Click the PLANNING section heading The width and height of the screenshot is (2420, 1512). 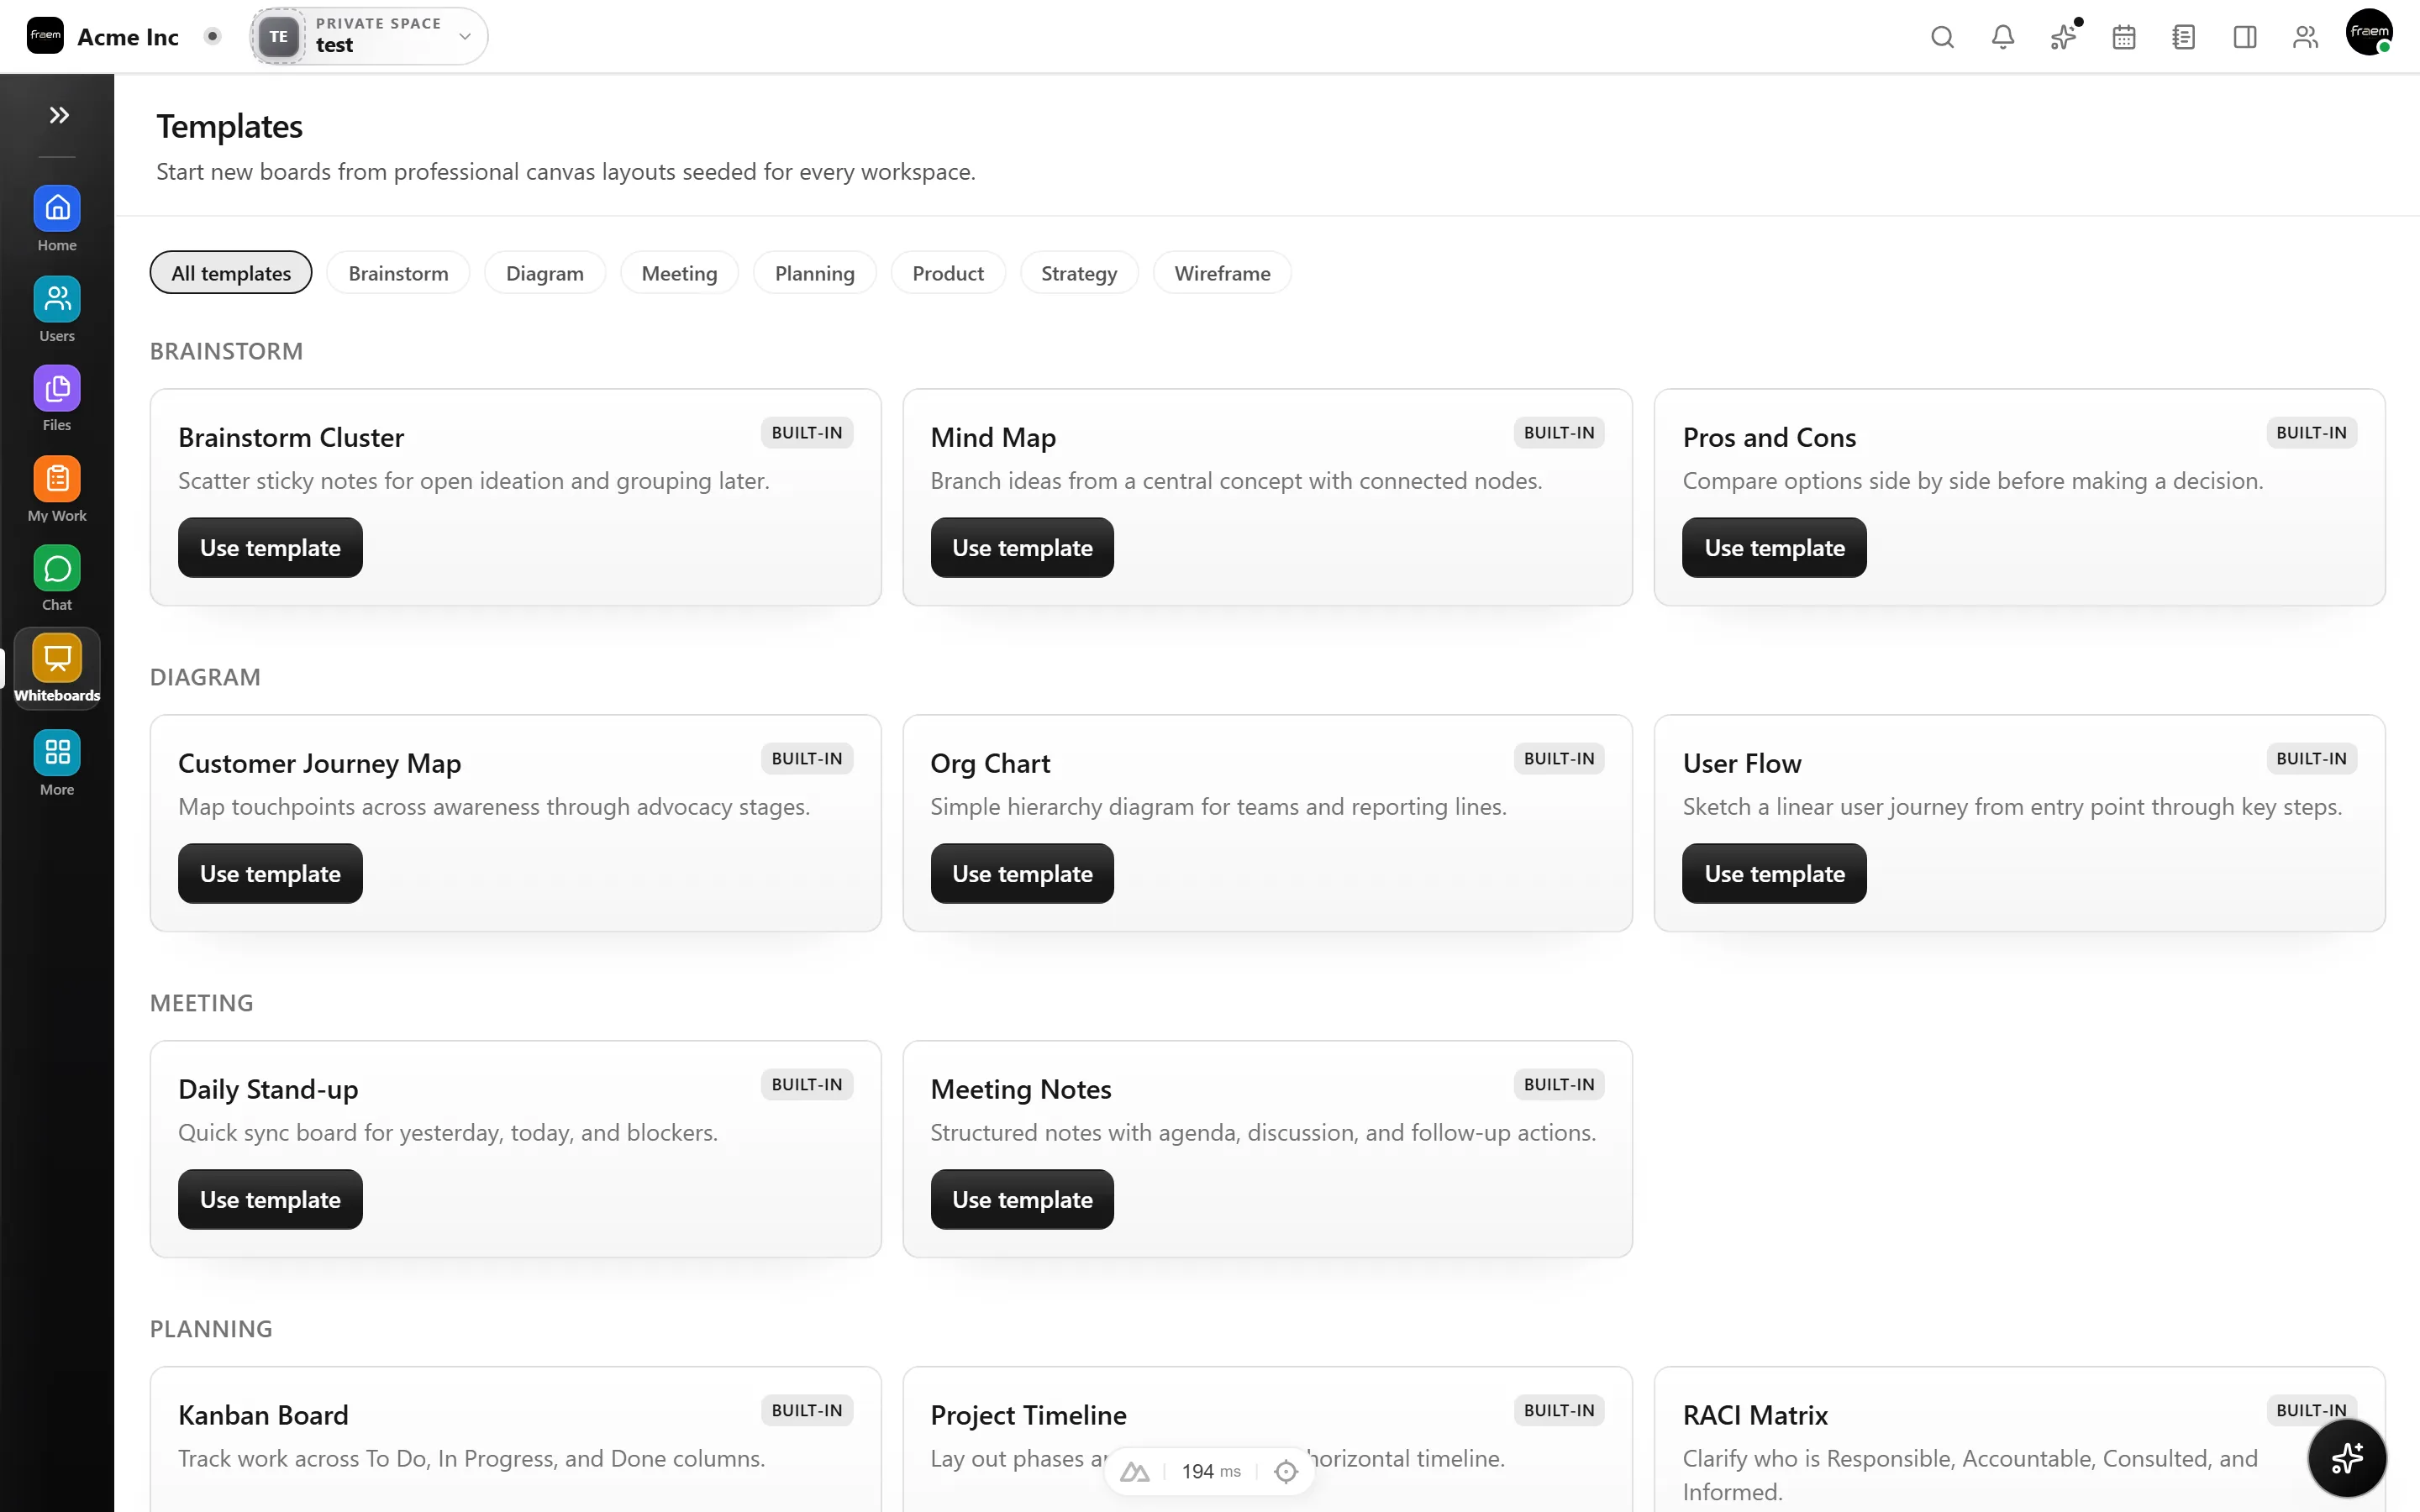point(211,1329)
